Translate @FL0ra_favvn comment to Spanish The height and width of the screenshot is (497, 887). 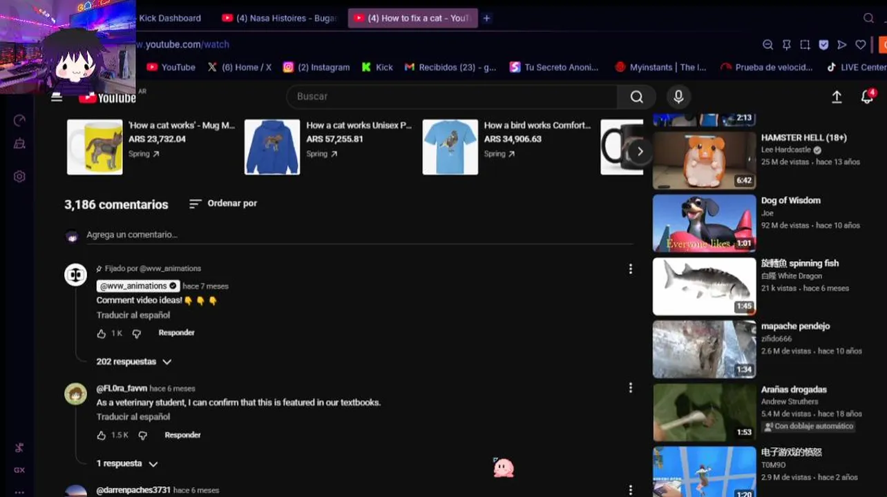133,417
